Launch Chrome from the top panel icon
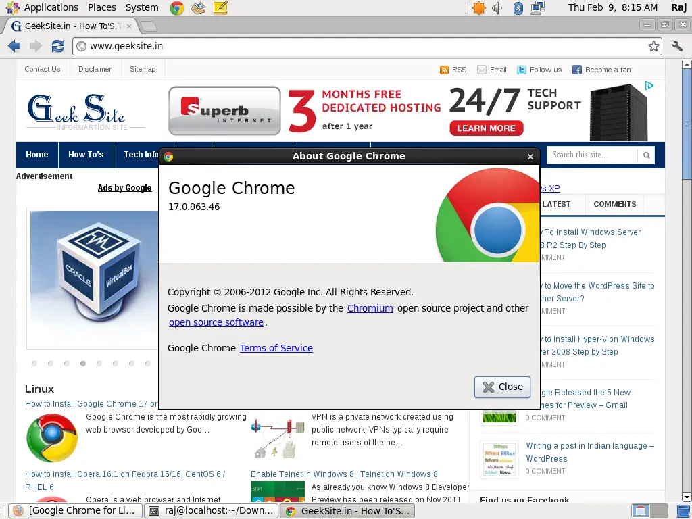Image resolution: width=692 pixels, height=519 pixels. click(x=176, y=8)
